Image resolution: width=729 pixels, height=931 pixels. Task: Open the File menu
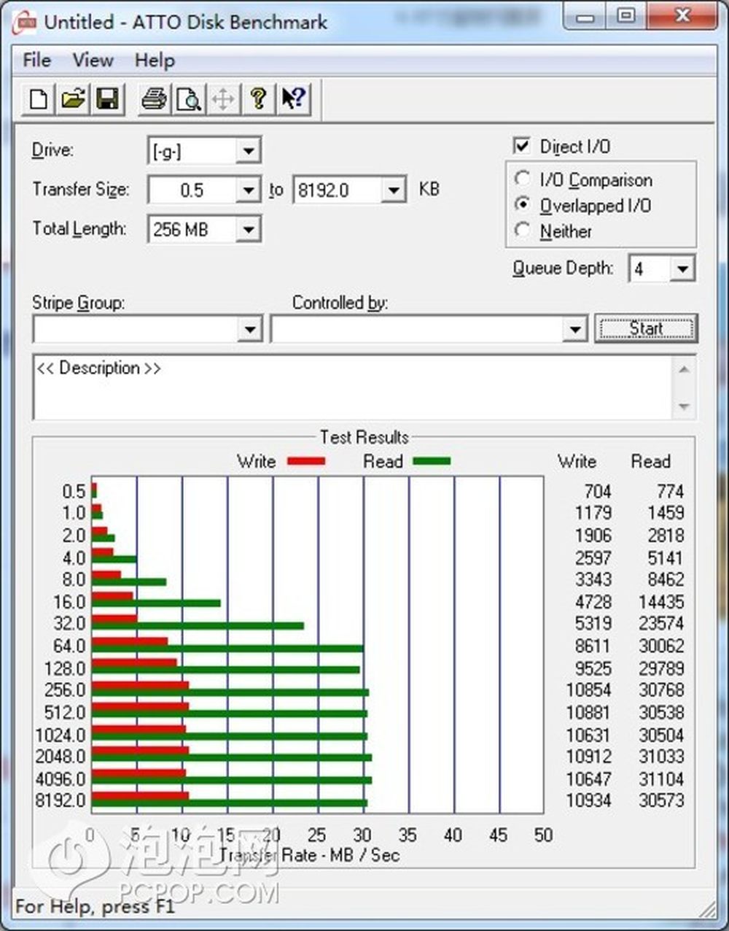(x=36, y=60)
